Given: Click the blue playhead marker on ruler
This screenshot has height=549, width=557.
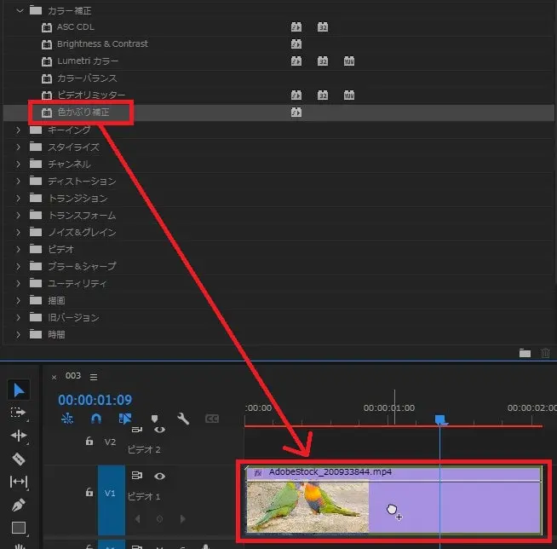Looking at the screenshot, I should tap(440, 419).
